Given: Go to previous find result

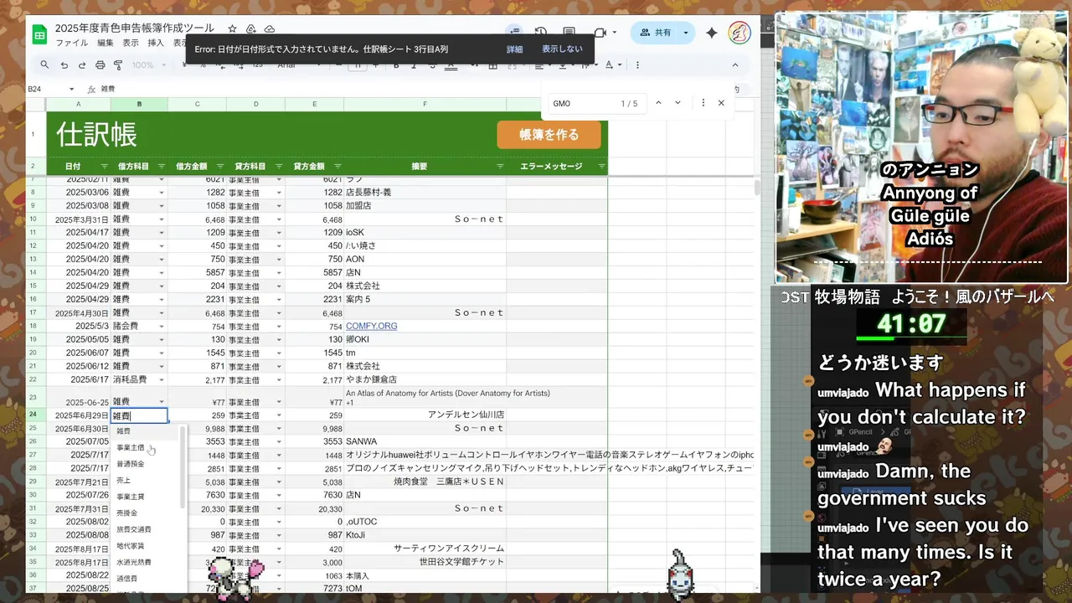Looking at the screenshot, I should (658, 103).
